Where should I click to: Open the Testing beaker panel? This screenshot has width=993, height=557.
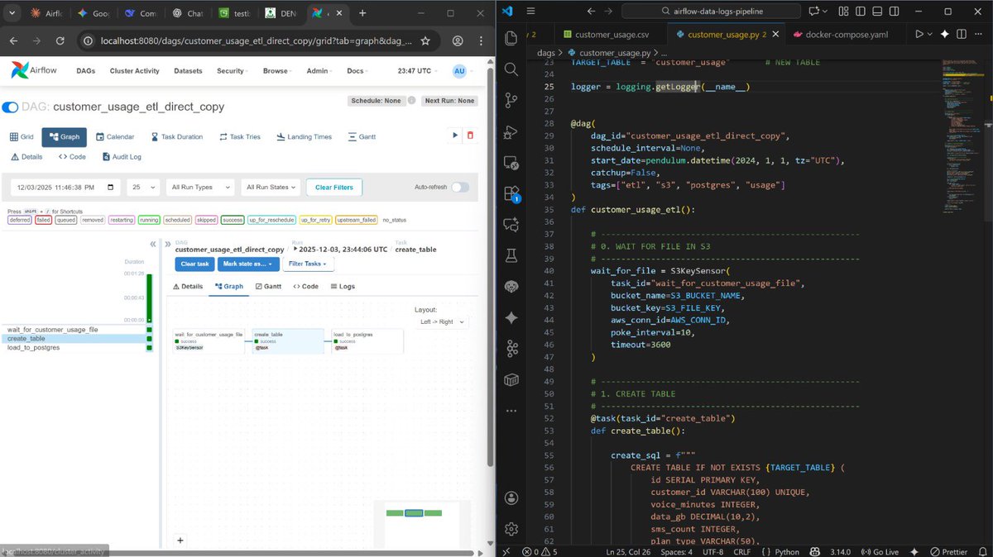[x=511, y=256]
